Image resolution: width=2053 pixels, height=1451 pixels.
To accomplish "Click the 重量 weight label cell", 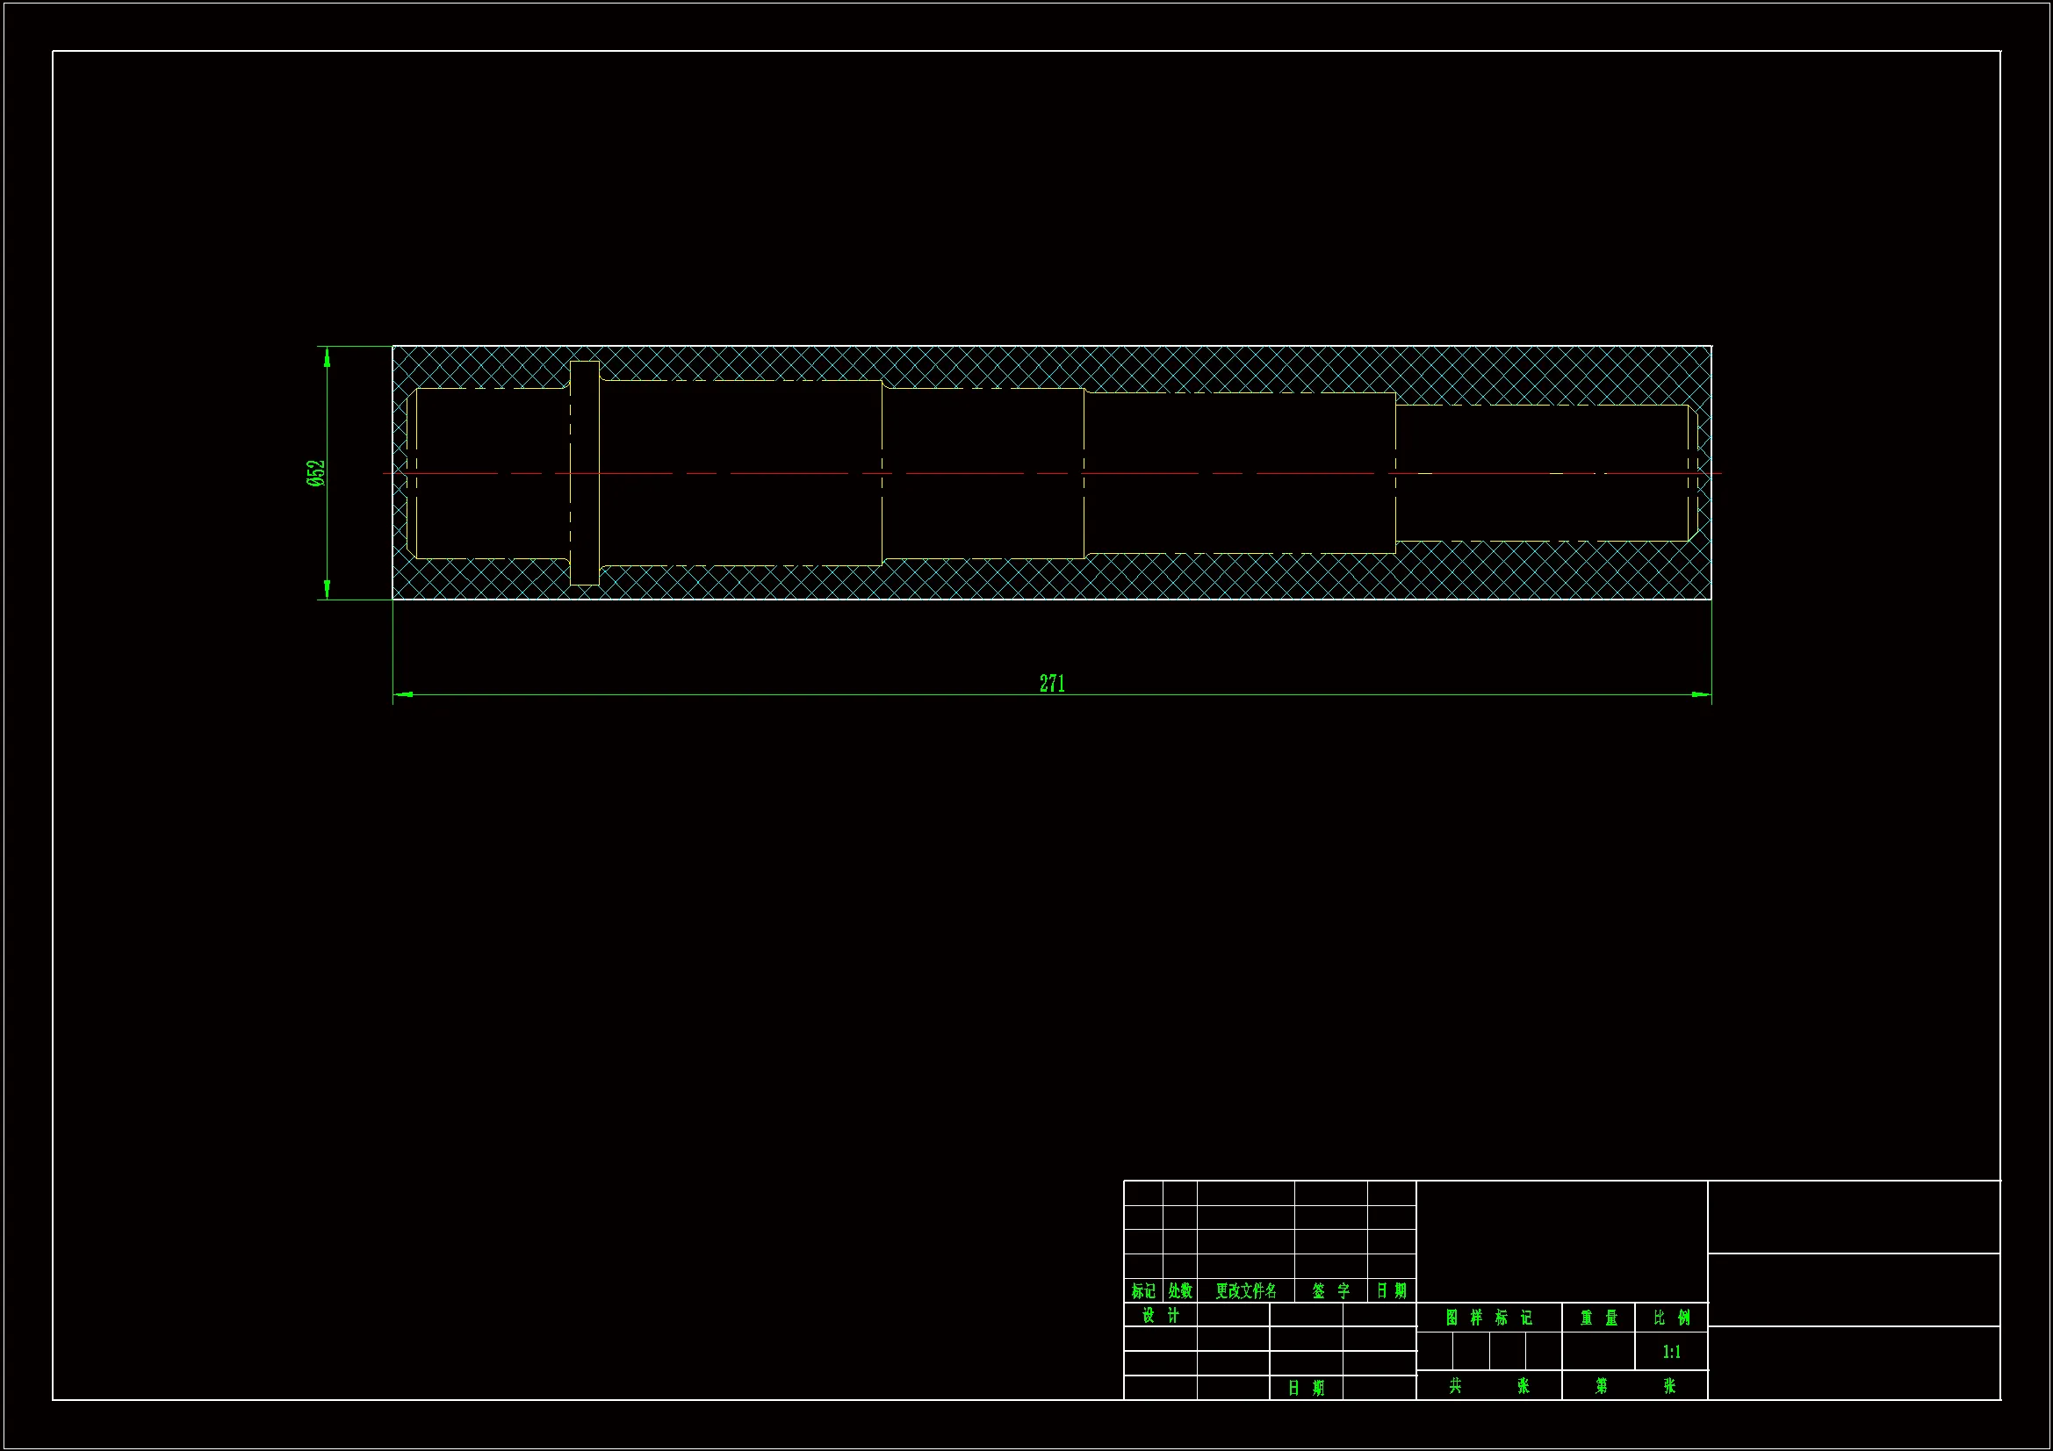I will pyautogui.click(x=1598, y=1317).
